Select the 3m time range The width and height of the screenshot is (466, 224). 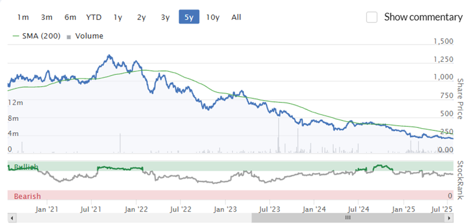[47, 17]
